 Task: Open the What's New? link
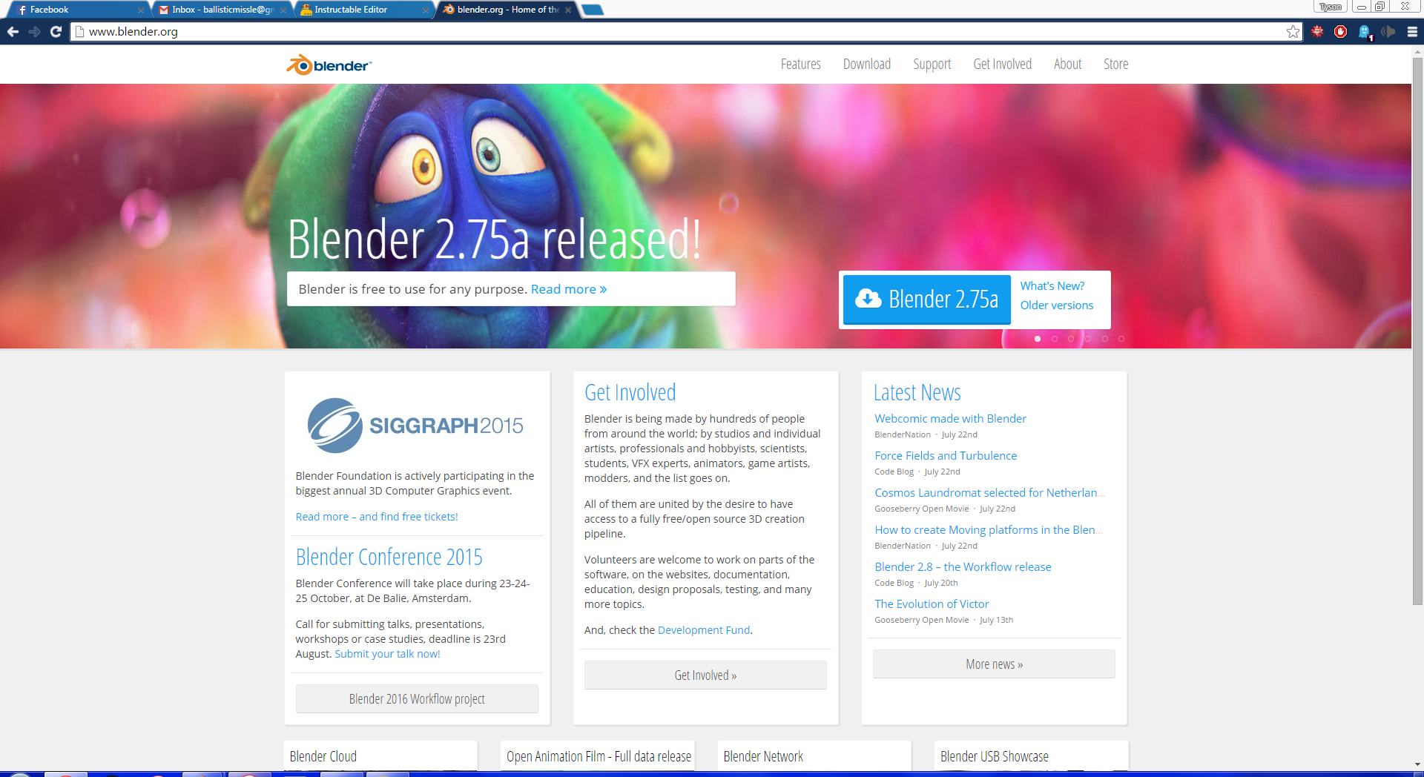tap(1052, 286)
